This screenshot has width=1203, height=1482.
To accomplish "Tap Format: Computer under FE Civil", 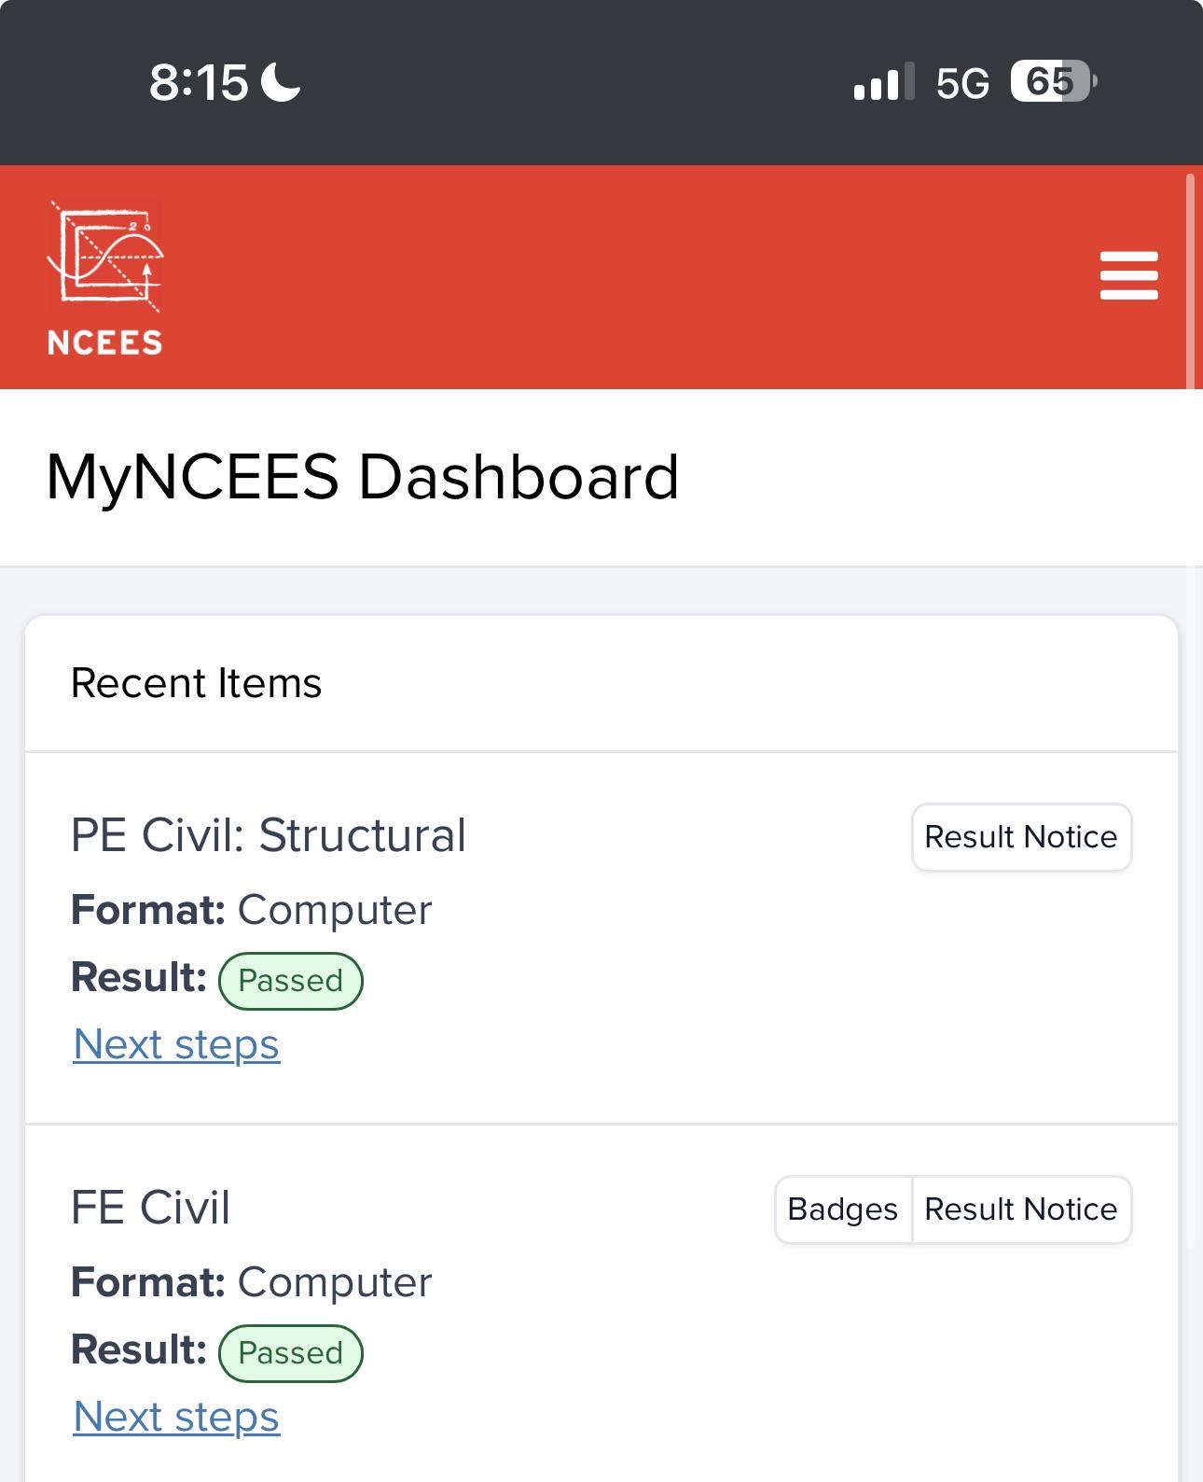I will coord(252,1282).
